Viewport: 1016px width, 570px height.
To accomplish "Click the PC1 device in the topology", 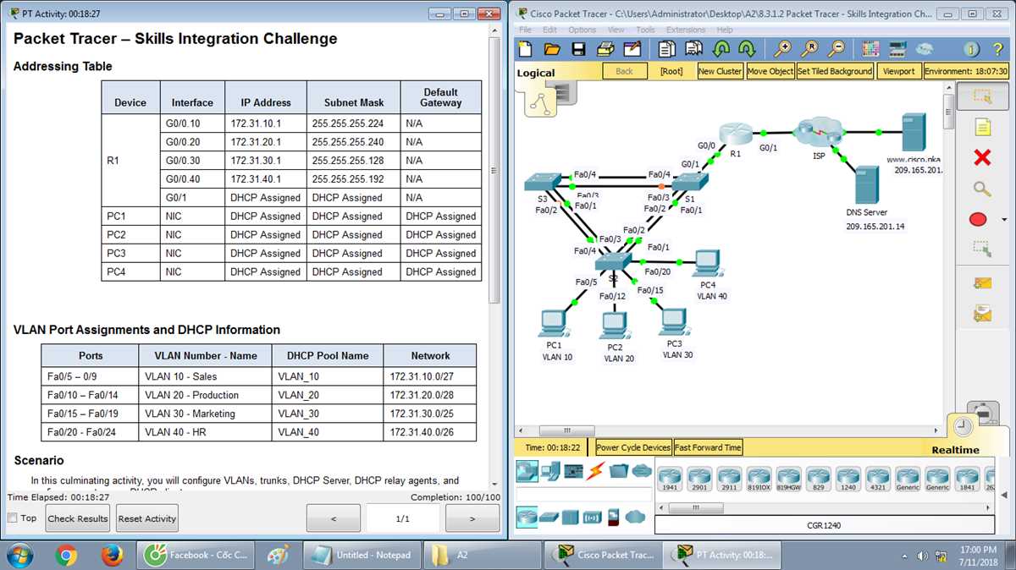I will [554, 324].
